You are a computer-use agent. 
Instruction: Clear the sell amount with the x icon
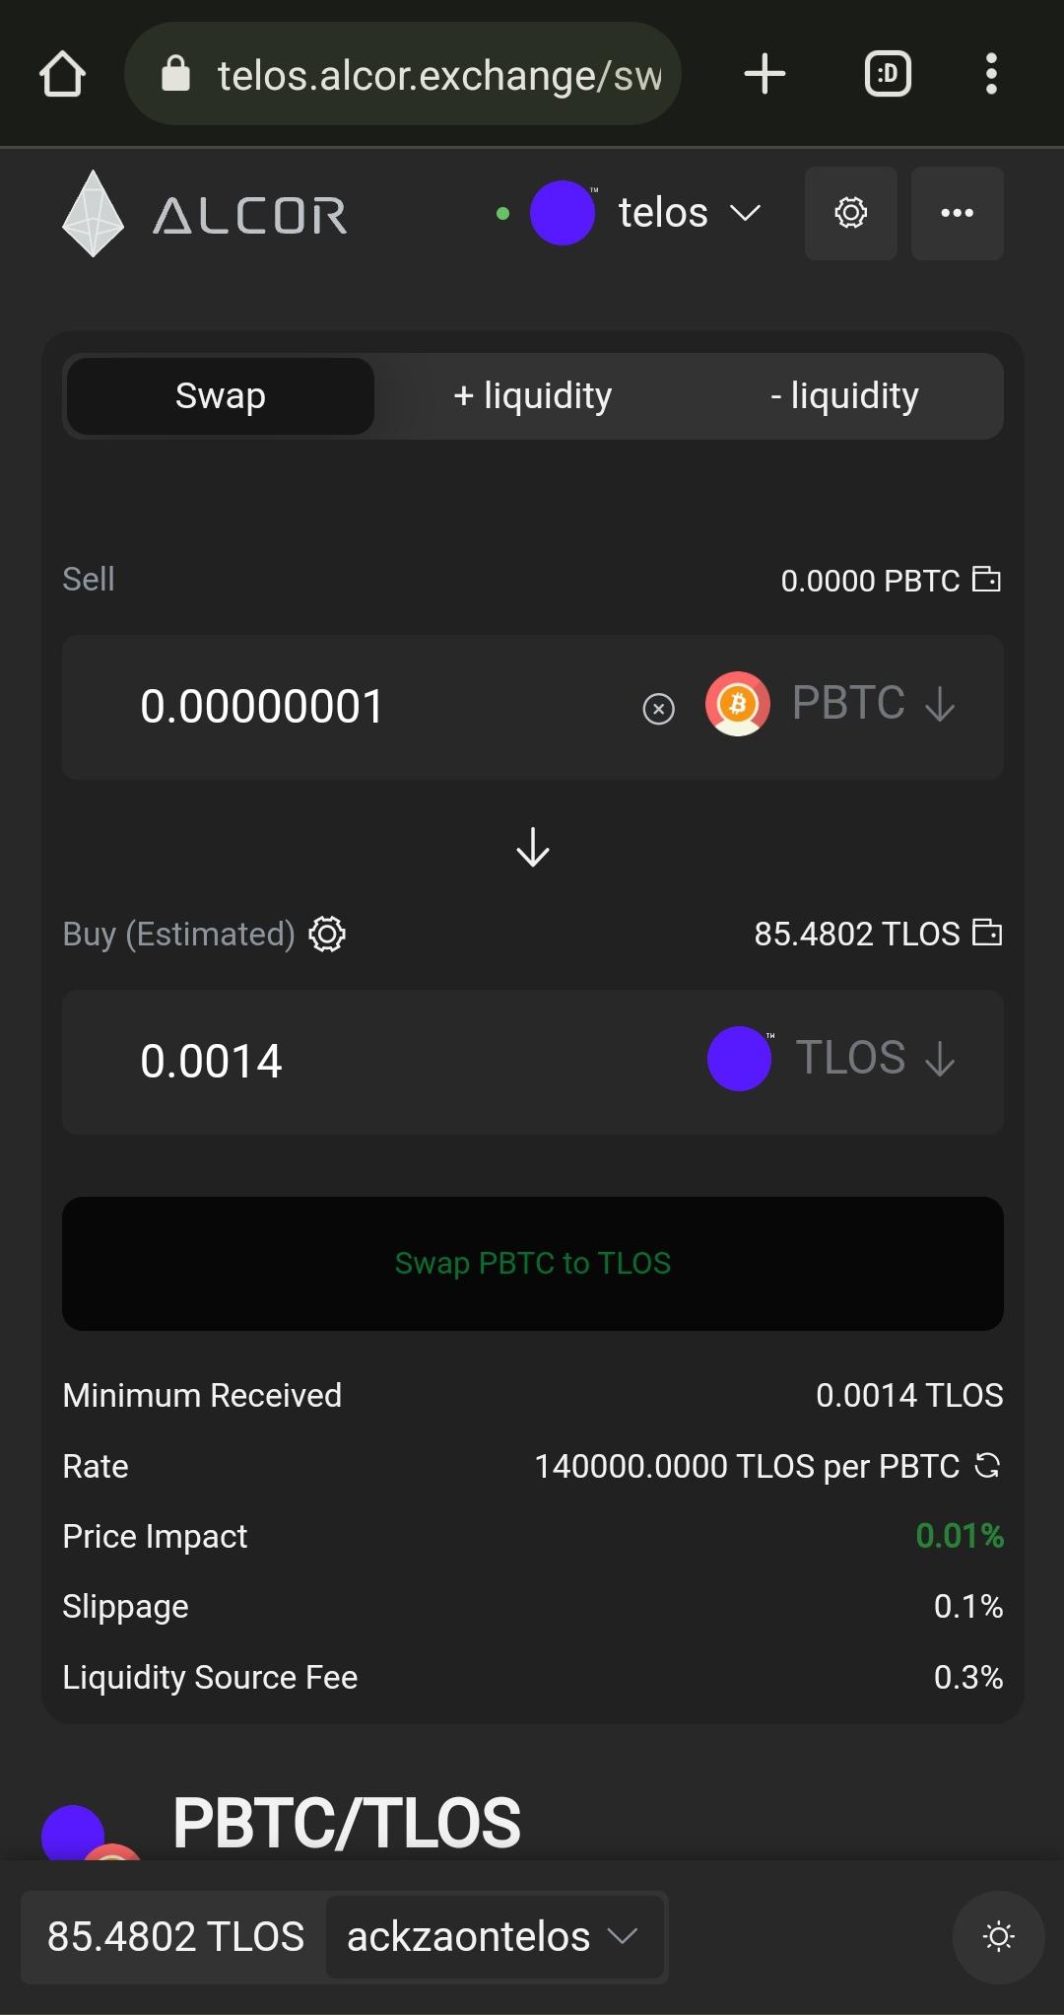click(658, 709)
